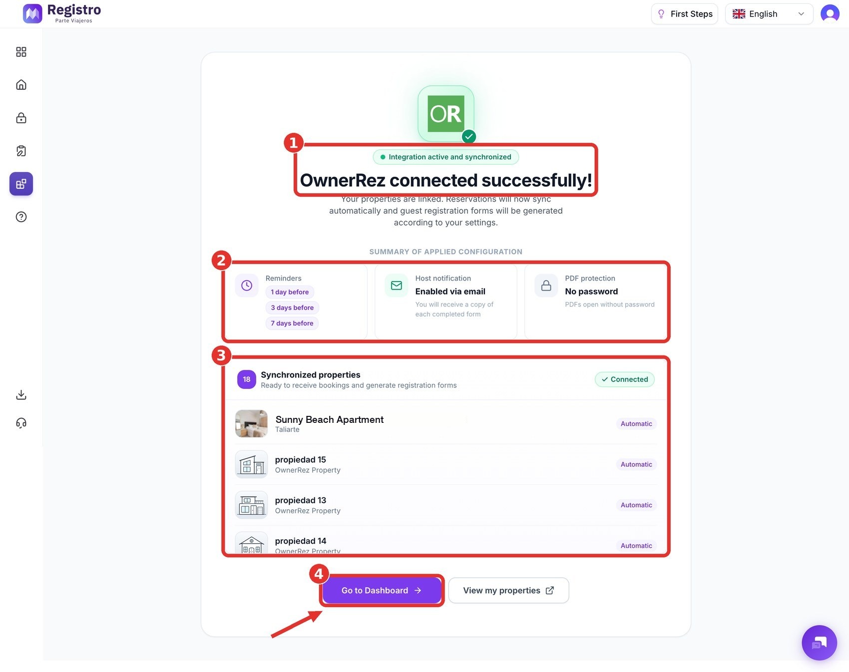Image resolution: width=849 pixels, height=672 pixels.
Task: Click the "Integration active and synchronized" badge
Action: pos(446,157)
